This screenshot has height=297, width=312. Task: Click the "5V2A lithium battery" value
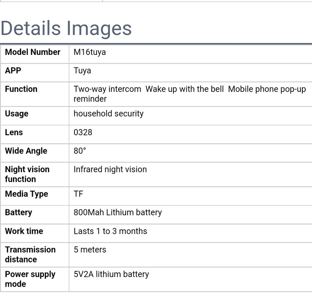pyautogui.click(x=111, y=274)
